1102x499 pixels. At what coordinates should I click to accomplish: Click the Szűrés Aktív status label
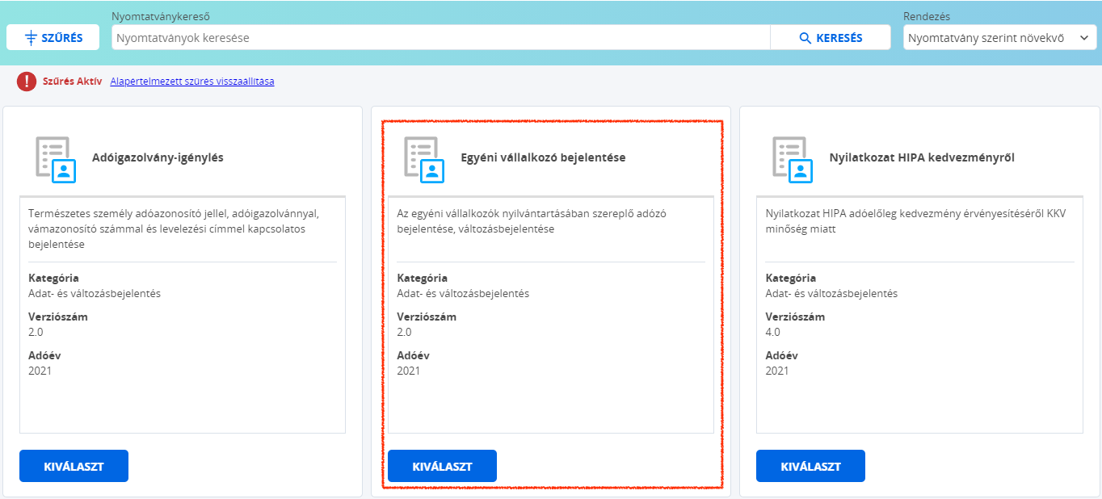tap(73, 82)
